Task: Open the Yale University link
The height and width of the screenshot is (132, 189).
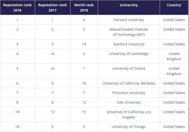Action: (129, 102)
